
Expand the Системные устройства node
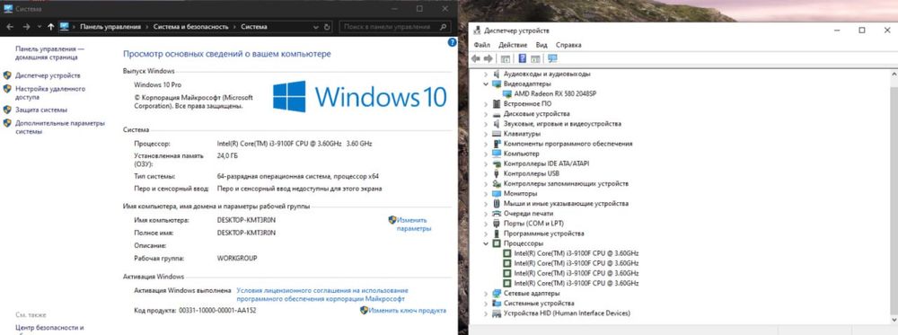point(486,303)
